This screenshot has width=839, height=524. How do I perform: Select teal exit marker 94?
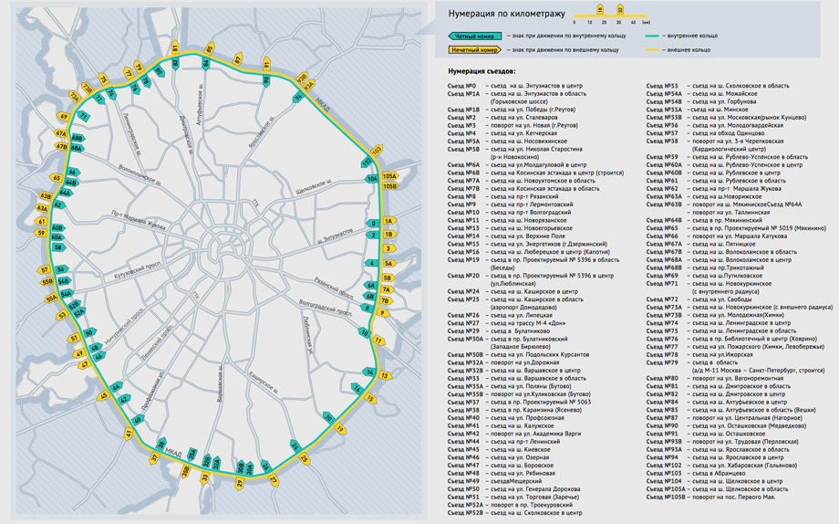298,97
